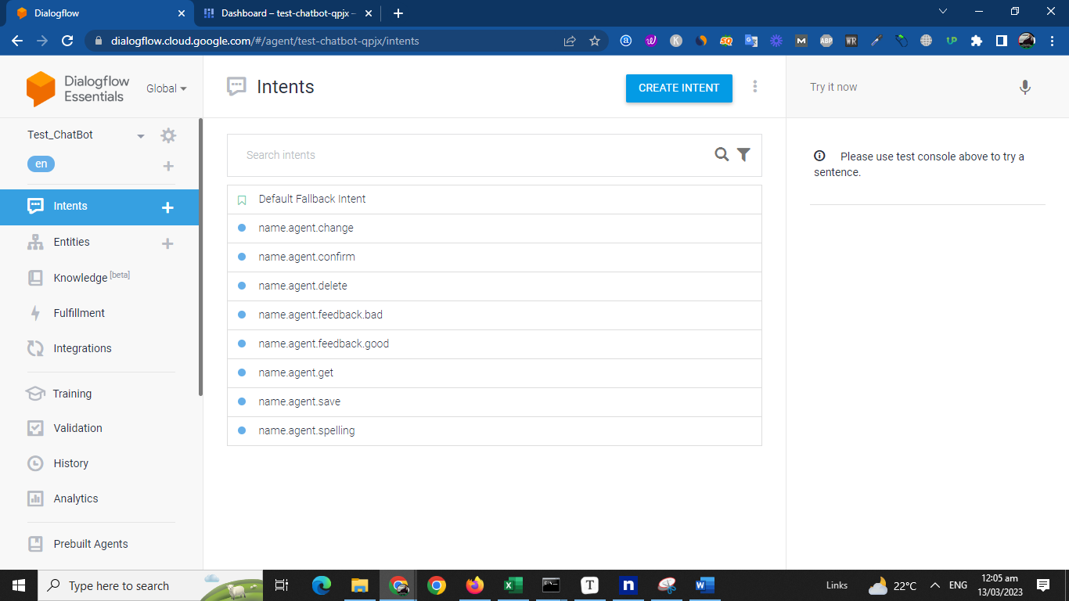Open the History page link
The image size is (1069, 601).
click(x=70, y=463)
